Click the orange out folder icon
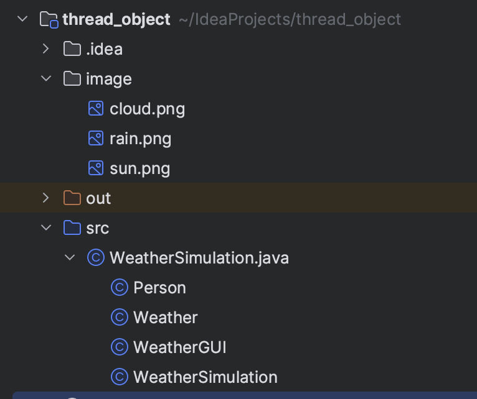The width and height of the screenshot is (477, 399). pos(72,198)
